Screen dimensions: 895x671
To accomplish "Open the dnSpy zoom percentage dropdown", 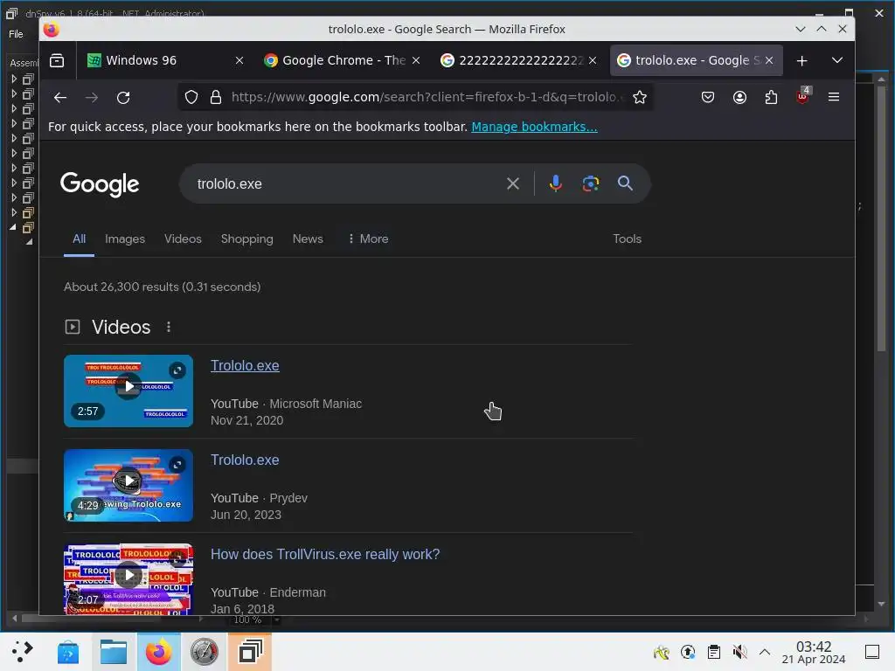I will click(x=276, y=620).
